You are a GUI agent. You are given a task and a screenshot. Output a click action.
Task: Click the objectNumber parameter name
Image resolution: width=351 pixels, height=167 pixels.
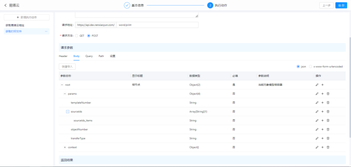[x=79, y=129]
